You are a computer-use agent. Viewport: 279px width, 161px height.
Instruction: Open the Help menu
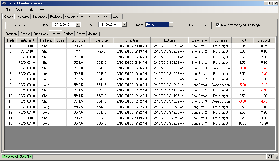pyautogui.click(x=31, y=9)
